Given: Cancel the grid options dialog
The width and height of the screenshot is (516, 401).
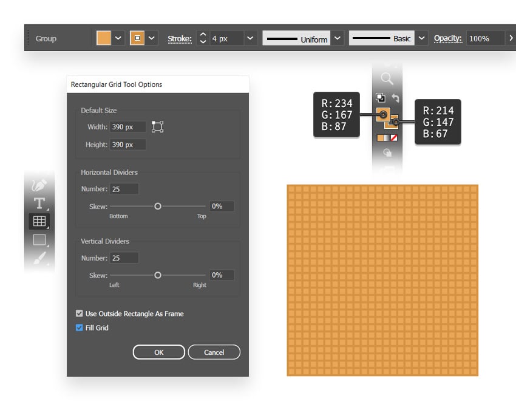Looking at the screenshot, I should click(214, 352).
